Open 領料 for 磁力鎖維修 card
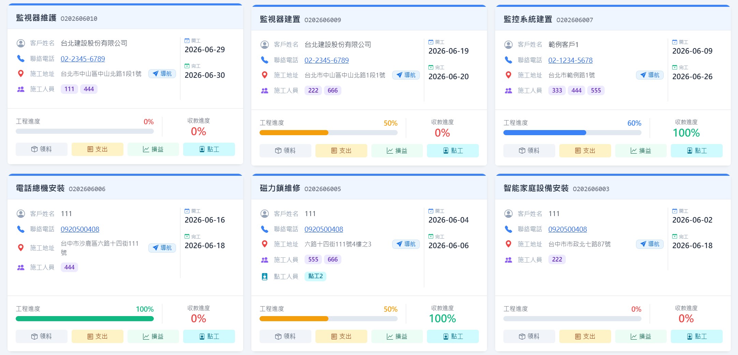This screenshot has width=738, height=355. tap(285, 336)
